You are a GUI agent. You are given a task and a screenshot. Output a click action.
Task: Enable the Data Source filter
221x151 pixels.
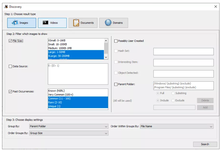(10, 66)
